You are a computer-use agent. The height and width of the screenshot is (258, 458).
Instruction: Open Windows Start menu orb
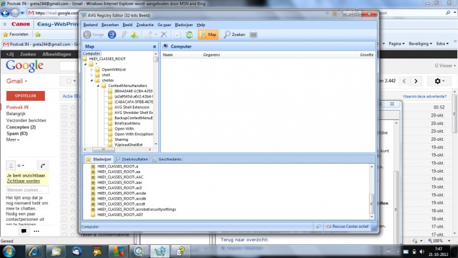9,251
